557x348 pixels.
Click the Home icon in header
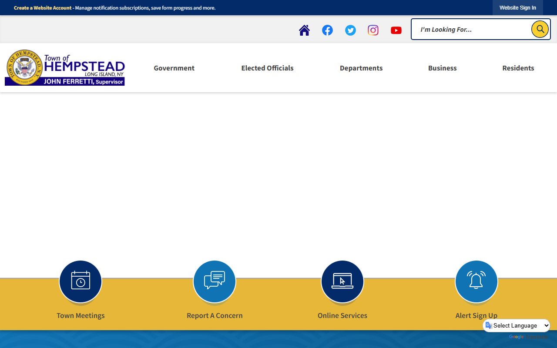304,30
